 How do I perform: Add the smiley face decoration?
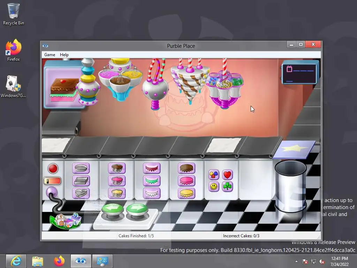214,187
